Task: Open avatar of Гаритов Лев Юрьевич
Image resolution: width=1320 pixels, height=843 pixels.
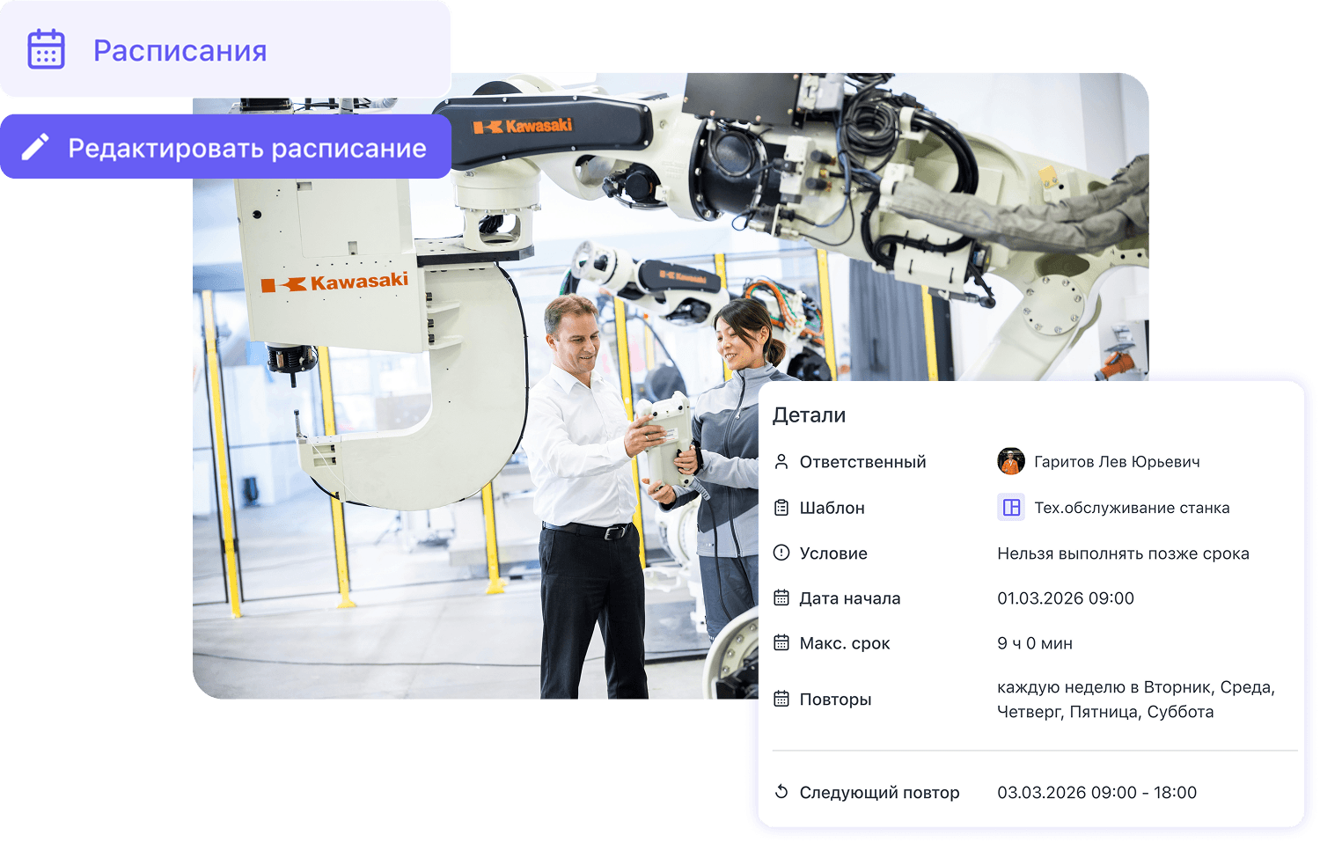Action: pyautogui.click(x=1011, y=461)
